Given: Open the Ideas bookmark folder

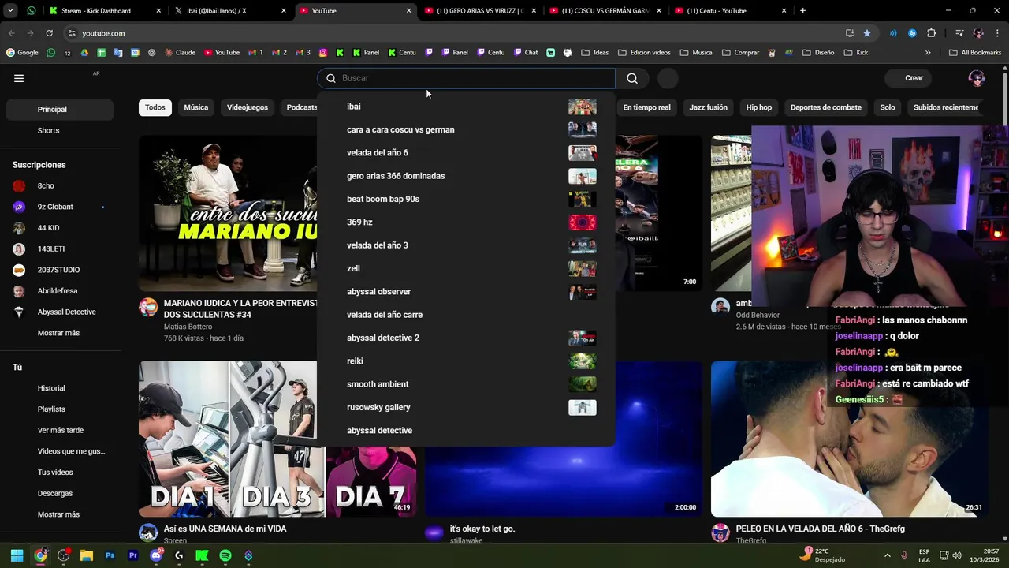Looking at the screenshot, I should click(594, 53).
